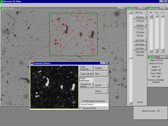Click the Vue Caméra window icon
Image resolution: width=168 pixels, height=126 pixels.
tap(2, 8)
